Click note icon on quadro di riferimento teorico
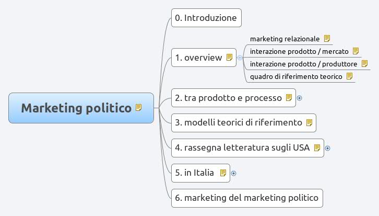Viewport: 379px width, 216px height. (350, 76)
